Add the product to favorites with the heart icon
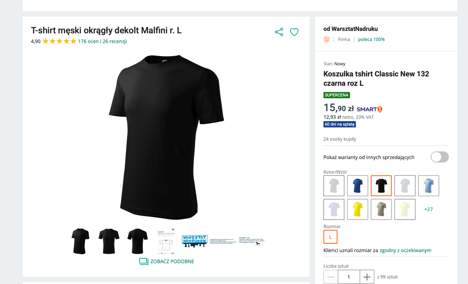The image size is (468, 284). [x=294, y=32]
